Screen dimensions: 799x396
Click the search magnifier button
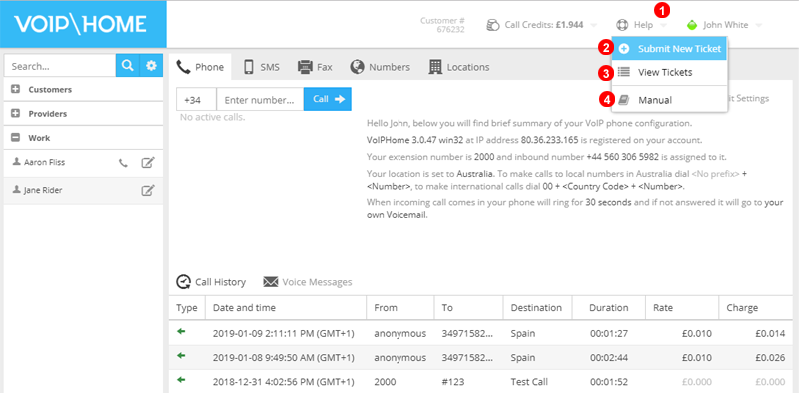tap(128, 65)
